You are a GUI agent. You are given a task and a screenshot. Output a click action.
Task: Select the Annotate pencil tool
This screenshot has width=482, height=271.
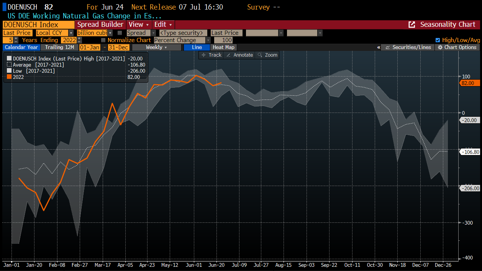(x=229, y=55)
